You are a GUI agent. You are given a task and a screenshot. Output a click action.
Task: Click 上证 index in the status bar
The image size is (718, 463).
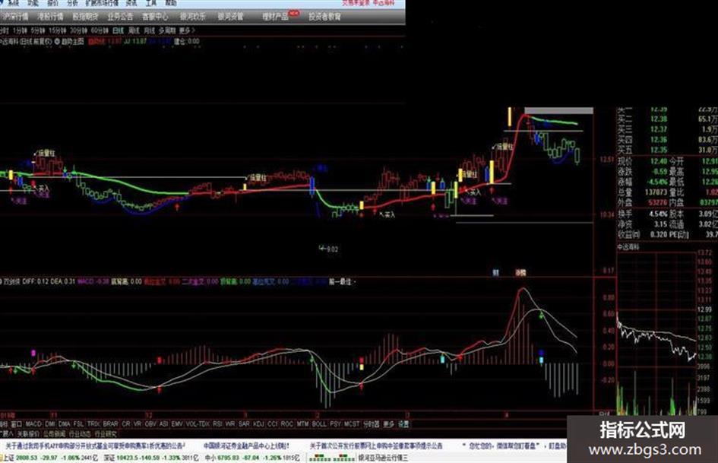coord(49,458)
